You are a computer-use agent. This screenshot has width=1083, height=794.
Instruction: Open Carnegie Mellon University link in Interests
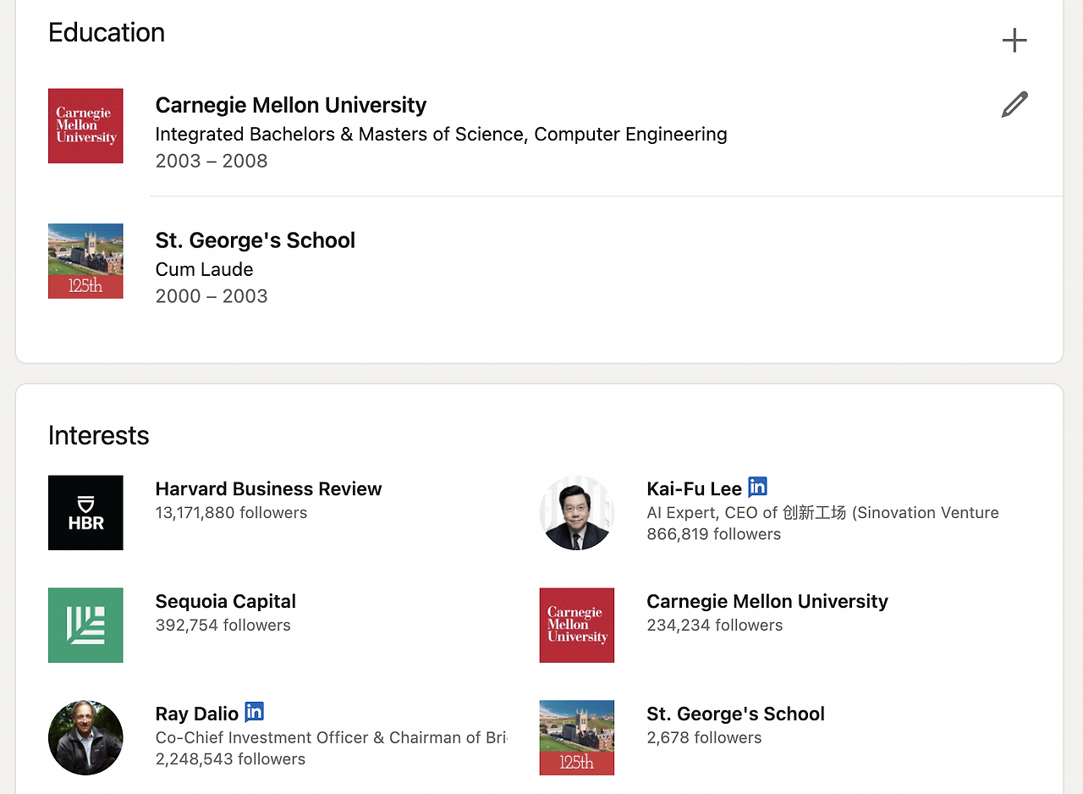tap(767, 601)
